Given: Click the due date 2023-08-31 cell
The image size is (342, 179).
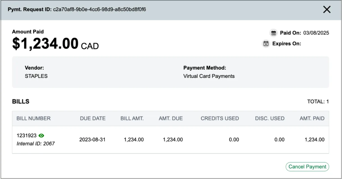Looking at the screenshot, I should [x=93, y=140].
